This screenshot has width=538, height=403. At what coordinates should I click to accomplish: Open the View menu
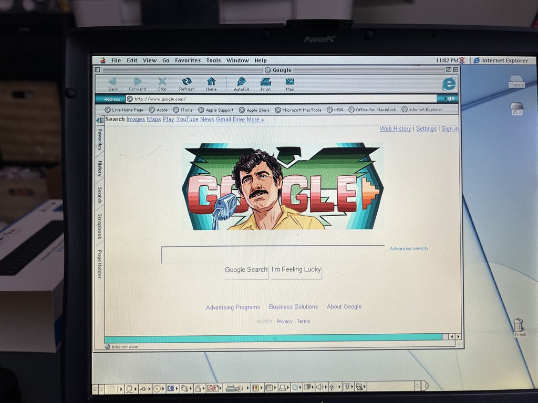tap(150, 60)
